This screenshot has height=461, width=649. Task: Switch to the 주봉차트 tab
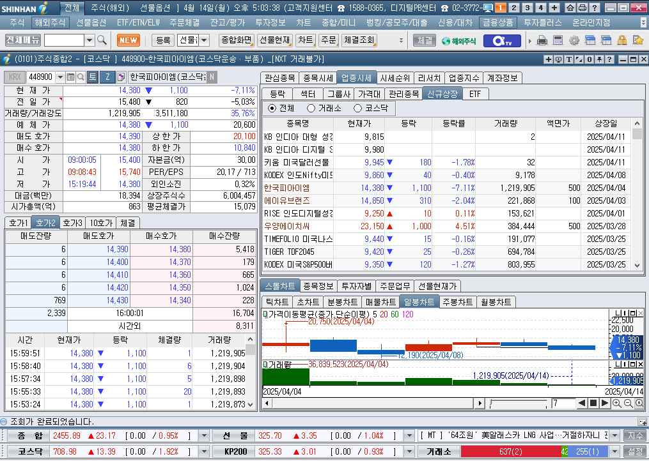pos(457,302)
